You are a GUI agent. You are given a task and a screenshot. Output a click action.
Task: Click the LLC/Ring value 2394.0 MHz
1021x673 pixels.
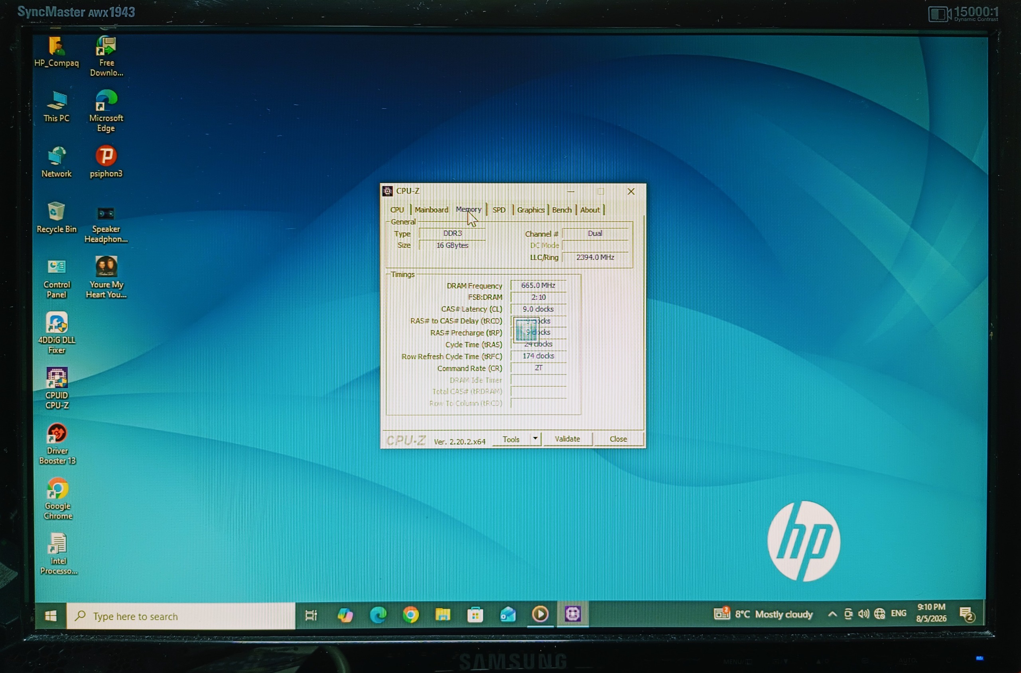click(x=595, y=257)
